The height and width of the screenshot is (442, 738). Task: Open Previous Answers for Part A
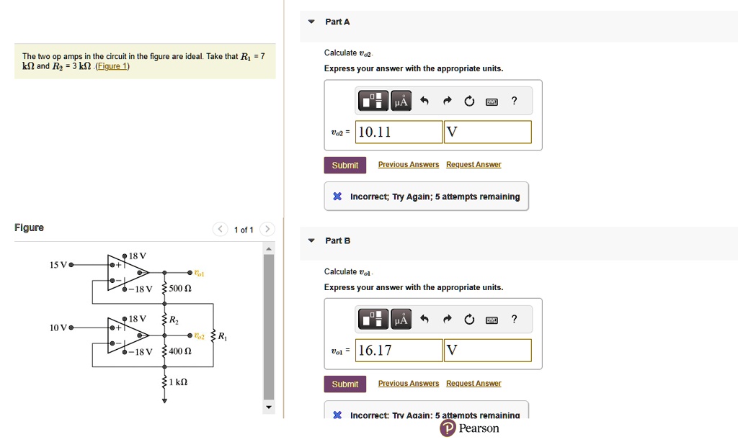click(x=408, y=164)
